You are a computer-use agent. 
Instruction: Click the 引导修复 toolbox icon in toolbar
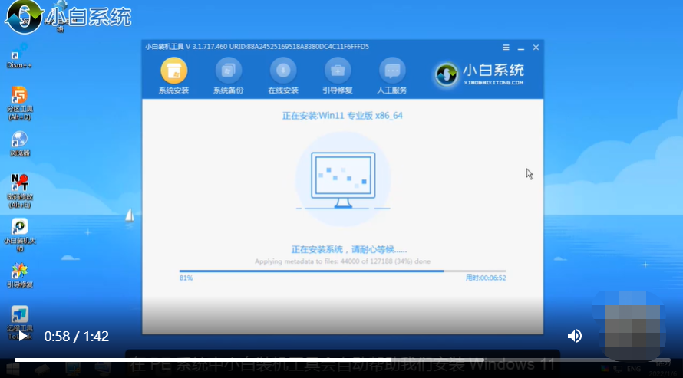(x=338, y=71)
